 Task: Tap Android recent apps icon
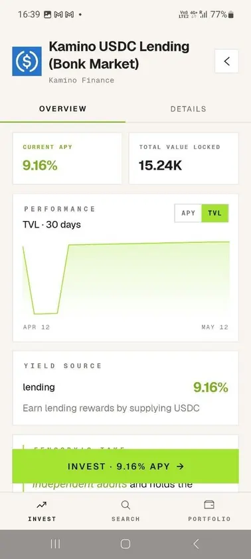coord(55,544)
